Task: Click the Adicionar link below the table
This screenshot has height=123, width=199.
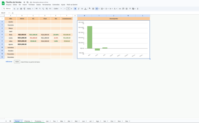Action: (x=9, y=62)
